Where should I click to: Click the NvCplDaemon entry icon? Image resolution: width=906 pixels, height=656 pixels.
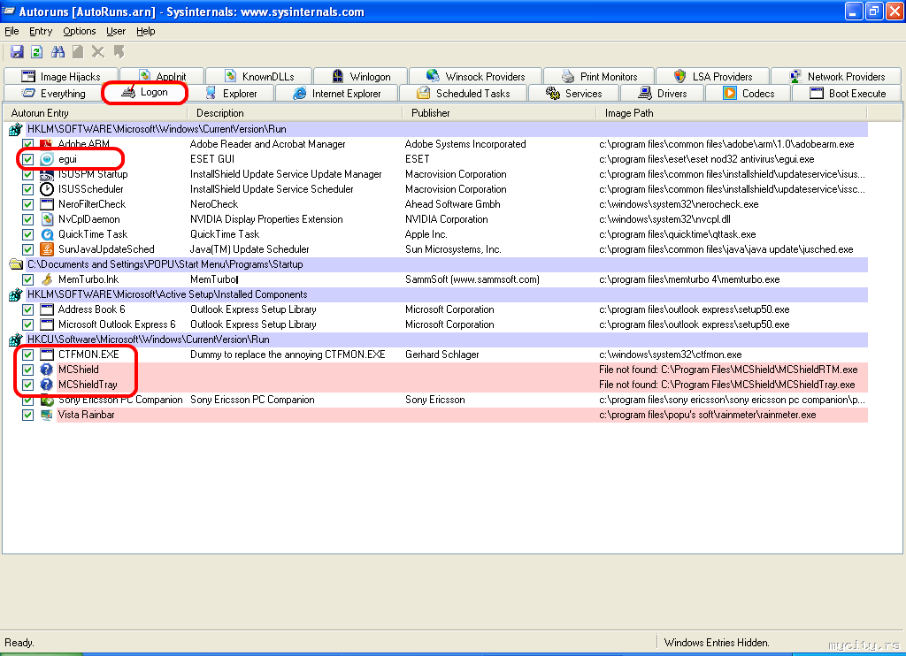[48, 219]
